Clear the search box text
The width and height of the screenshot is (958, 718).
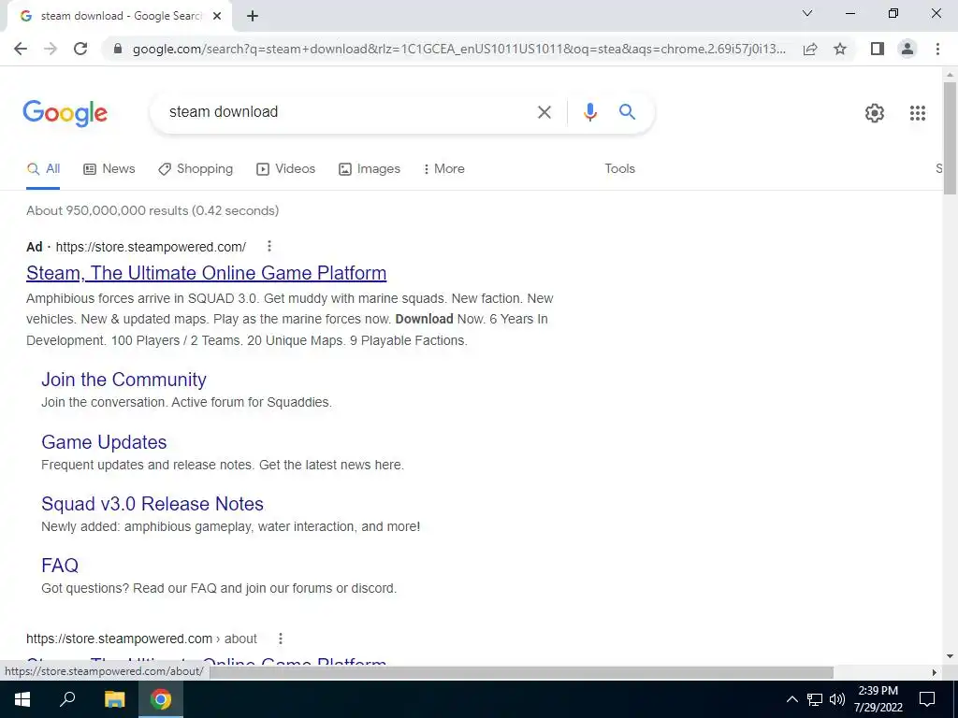(544, 112)
